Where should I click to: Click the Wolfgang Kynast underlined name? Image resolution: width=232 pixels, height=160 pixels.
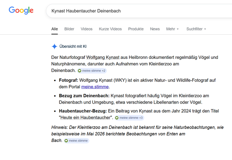pos(103,57)
